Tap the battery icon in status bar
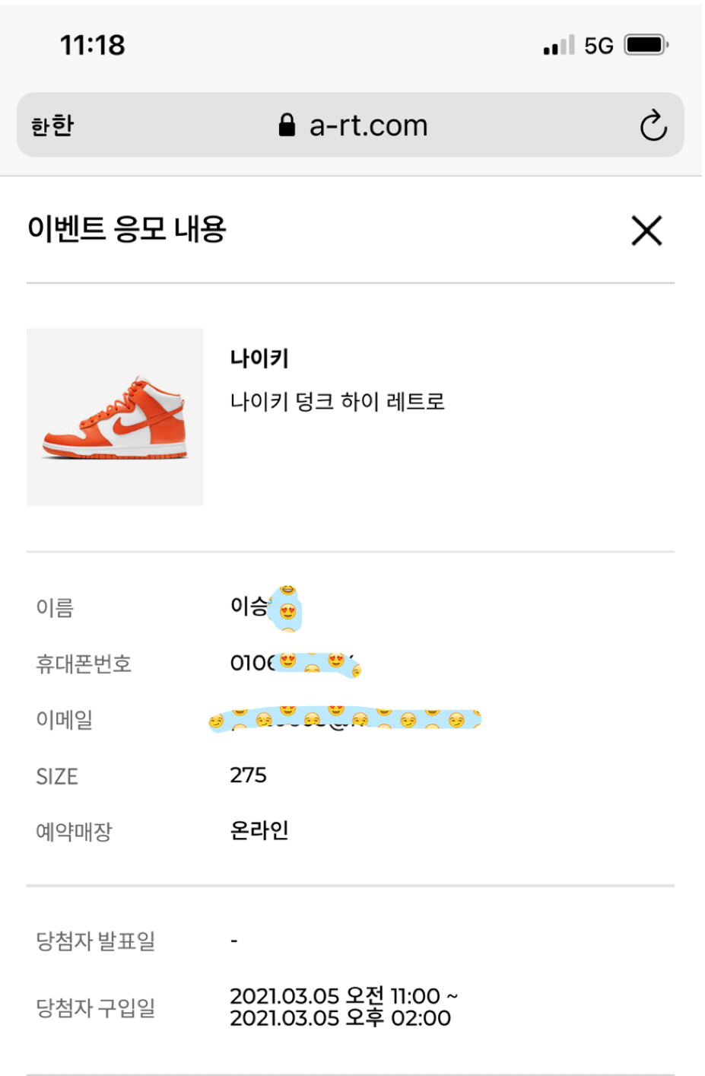Viewport: 705px width, 1076px height. click(x=646, y=45)
